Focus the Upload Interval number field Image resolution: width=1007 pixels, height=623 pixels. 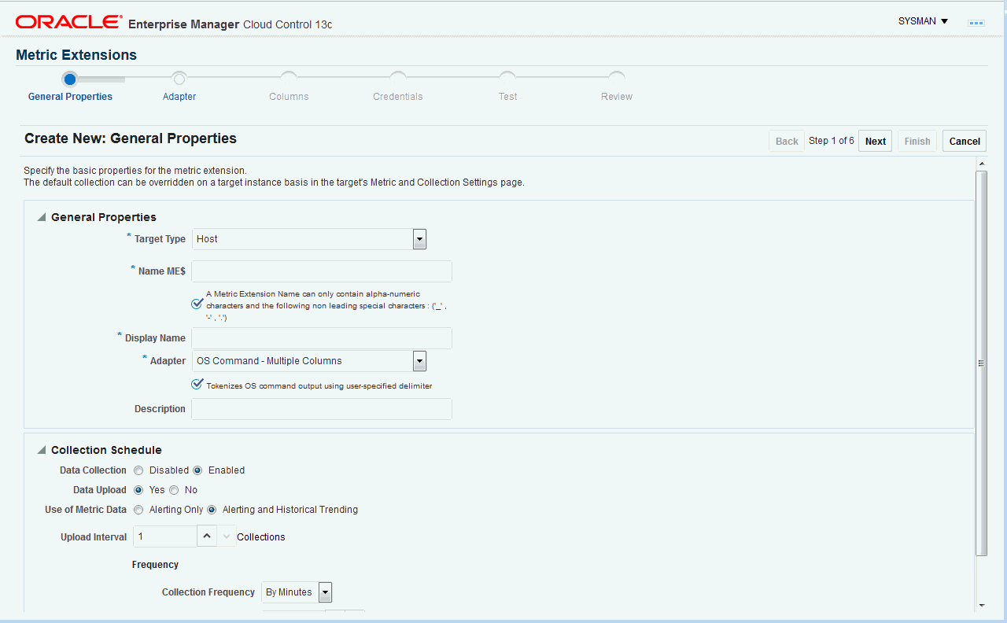pyautogui.click(x=164, y=536)
